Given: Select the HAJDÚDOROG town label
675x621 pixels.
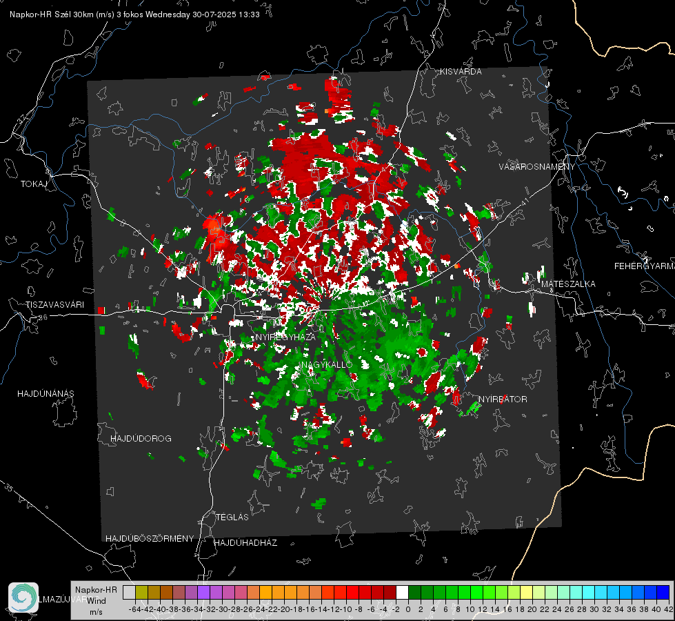Looking at the screenshot, I should point(141,438).
